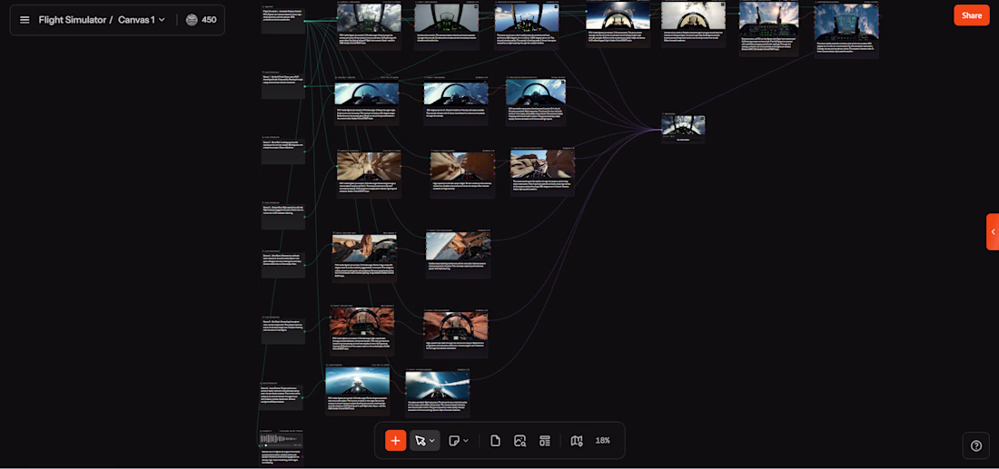Open the hamburger main menu
999x469 pixels.
point(25,20)
